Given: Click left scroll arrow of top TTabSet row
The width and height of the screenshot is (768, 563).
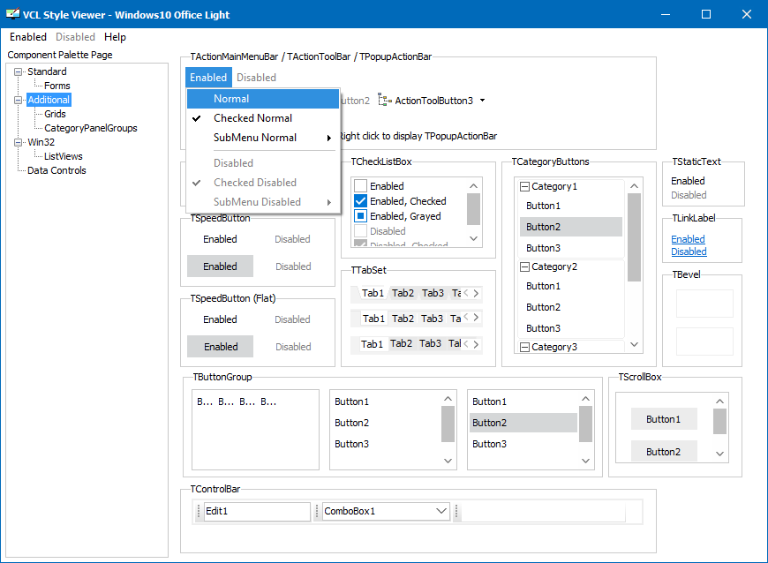Looking at the screenshot, I should coord(466,293).
